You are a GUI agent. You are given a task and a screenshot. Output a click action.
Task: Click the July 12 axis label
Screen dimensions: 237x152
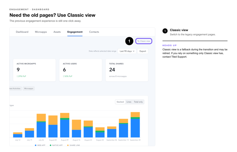(x=18, y=140)
